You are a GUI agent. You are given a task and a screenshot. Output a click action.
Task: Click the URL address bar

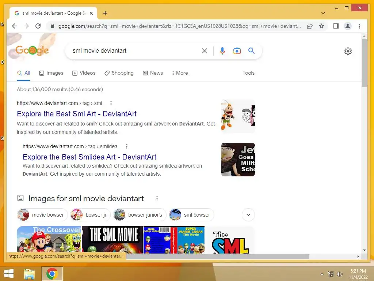[x=179, y=26]
